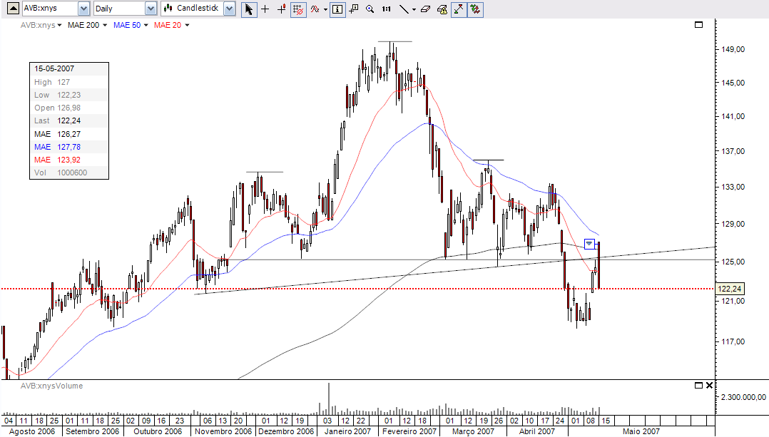Select the trendline drawing tool
The height and width of the screenshot is (437, 769).
coord(403,9)
